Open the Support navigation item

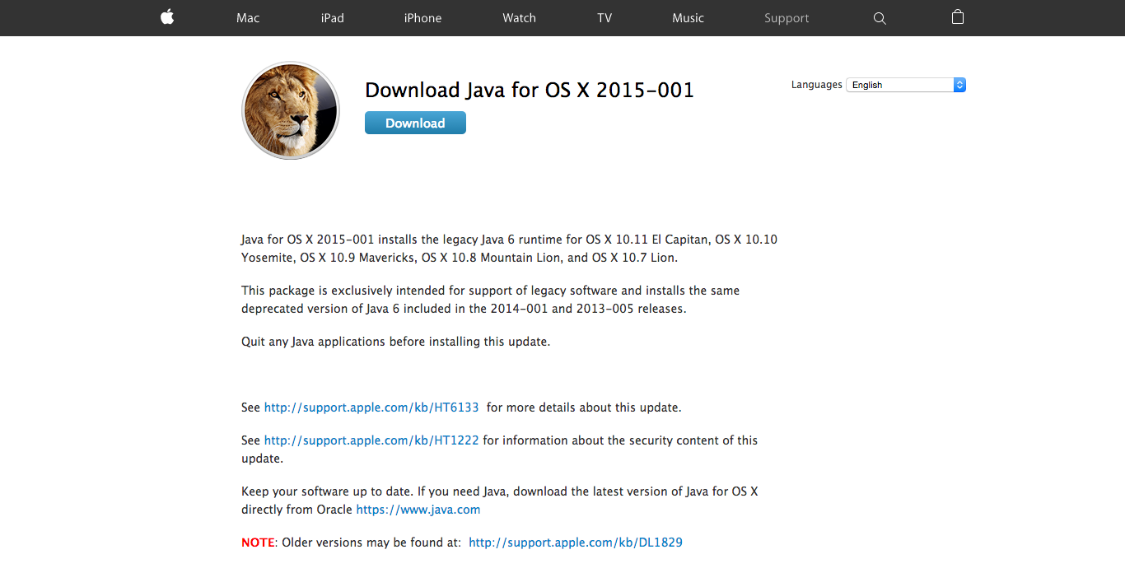(787, 18)
